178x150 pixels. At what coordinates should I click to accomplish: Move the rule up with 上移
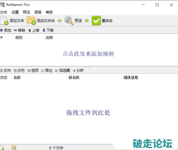34,30
